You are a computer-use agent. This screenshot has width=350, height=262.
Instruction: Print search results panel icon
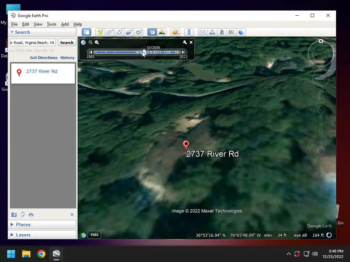pyautogui.click(x=31, y=215)
